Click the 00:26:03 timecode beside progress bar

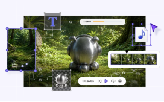tap(87, 22)
